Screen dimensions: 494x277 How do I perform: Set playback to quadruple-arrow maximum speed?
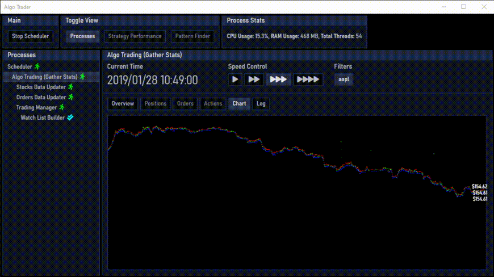308,79
